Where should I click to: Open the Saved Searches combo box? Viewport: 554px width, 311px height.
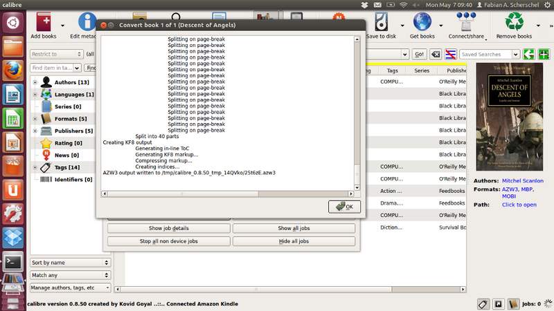490,55
